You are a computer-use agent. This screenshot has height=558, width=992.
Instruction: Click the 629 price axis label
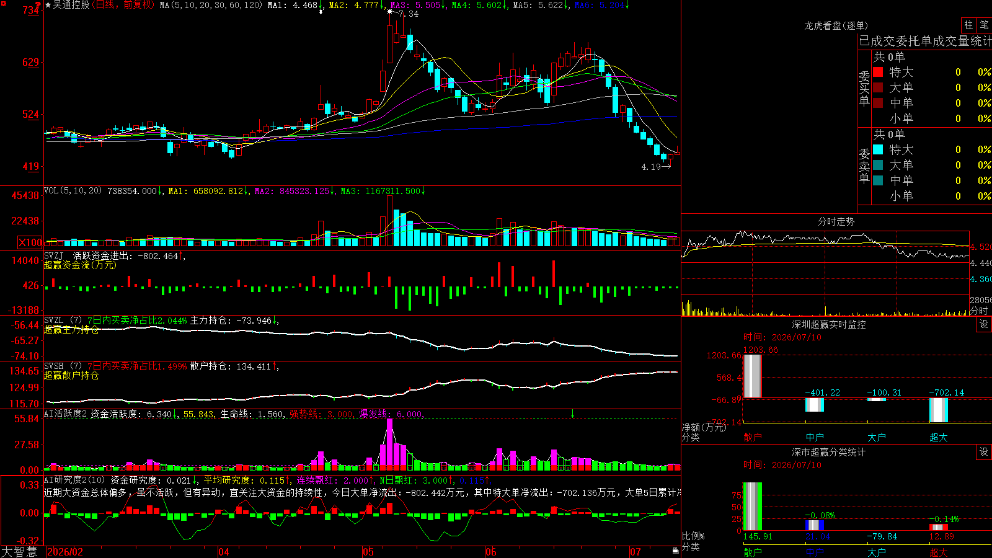coord(30,63)
